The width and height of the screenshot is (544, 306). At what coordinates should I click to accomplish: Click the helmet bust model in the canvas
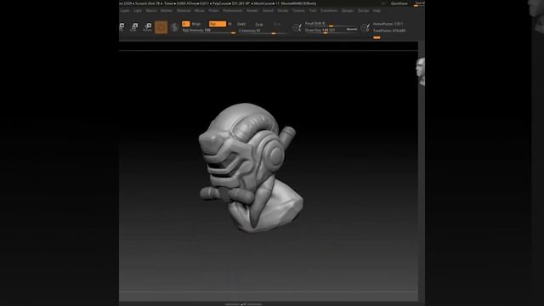tap(251, 167)
